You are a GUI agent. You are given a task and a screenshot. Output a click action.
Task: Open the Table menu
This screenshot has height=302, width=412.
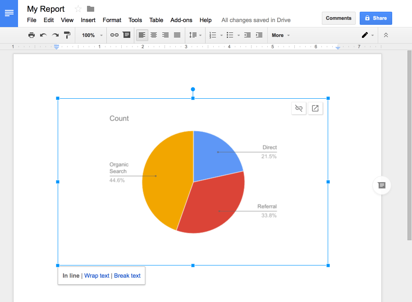pyautogui.click(x=156, y=20)
